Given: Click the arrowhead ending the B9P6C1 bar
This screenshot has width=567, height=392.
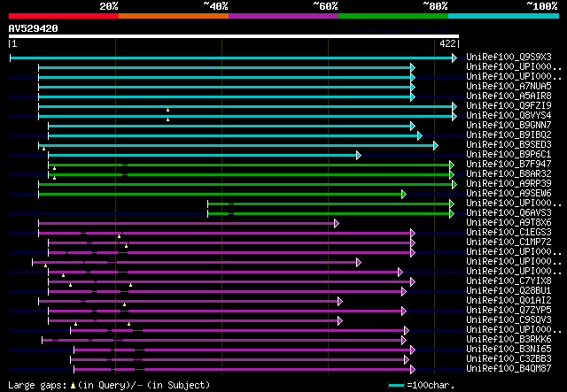Looking at the screenshot, I should point(358,156).
